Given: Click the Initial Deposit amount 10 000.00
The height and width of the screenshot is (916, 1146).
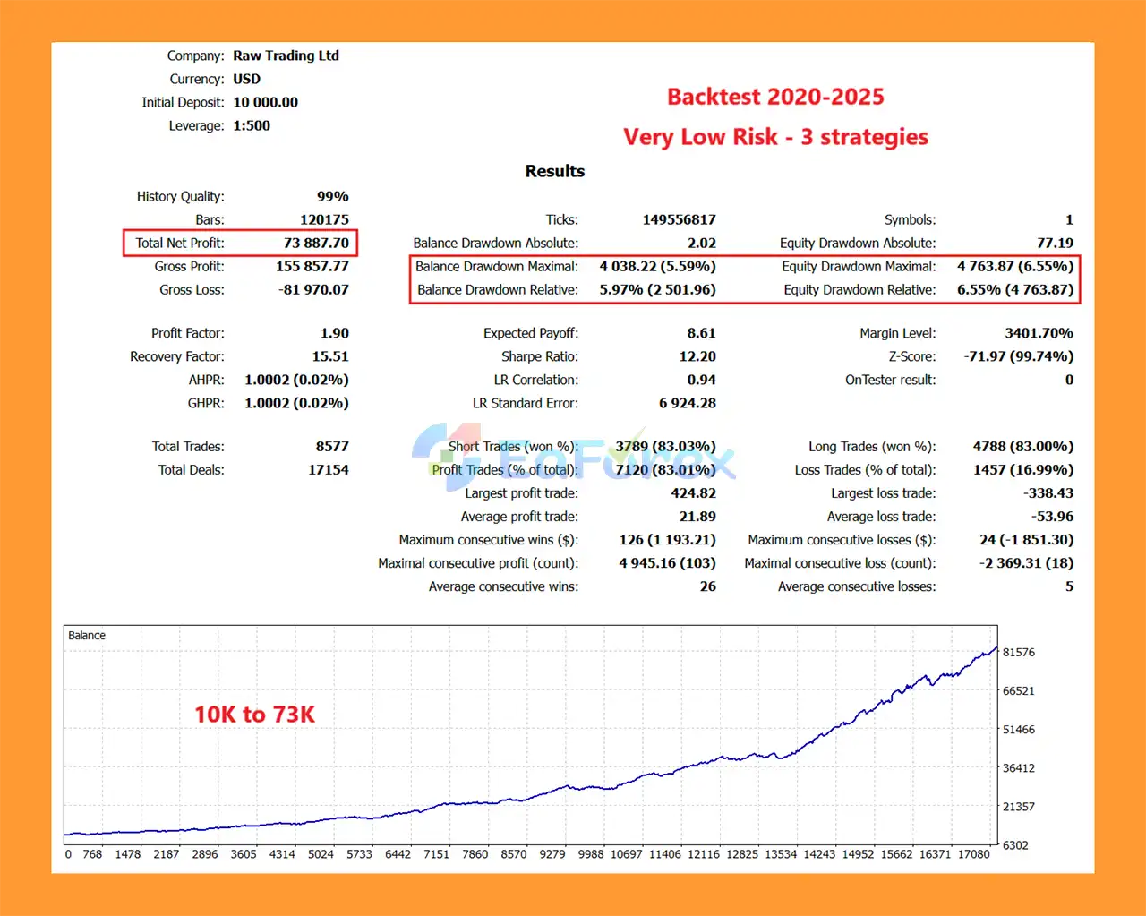Looking at the screenshot, I should (x=265, y=102).
